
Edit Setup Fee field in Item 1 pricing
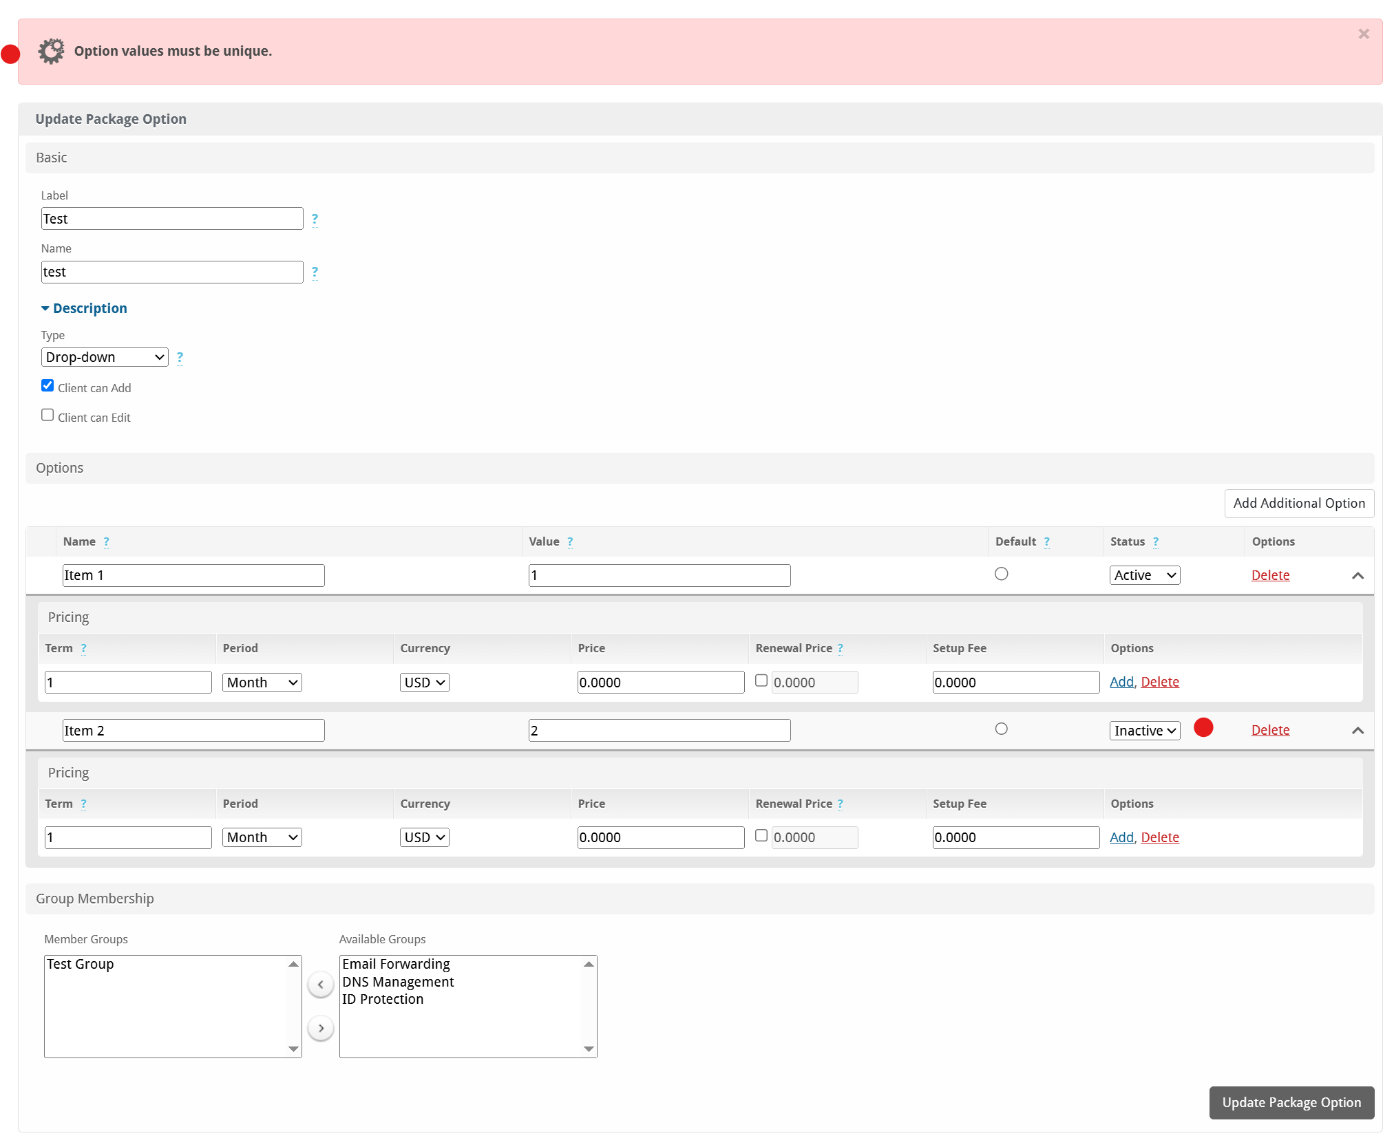pos(1016,683)
